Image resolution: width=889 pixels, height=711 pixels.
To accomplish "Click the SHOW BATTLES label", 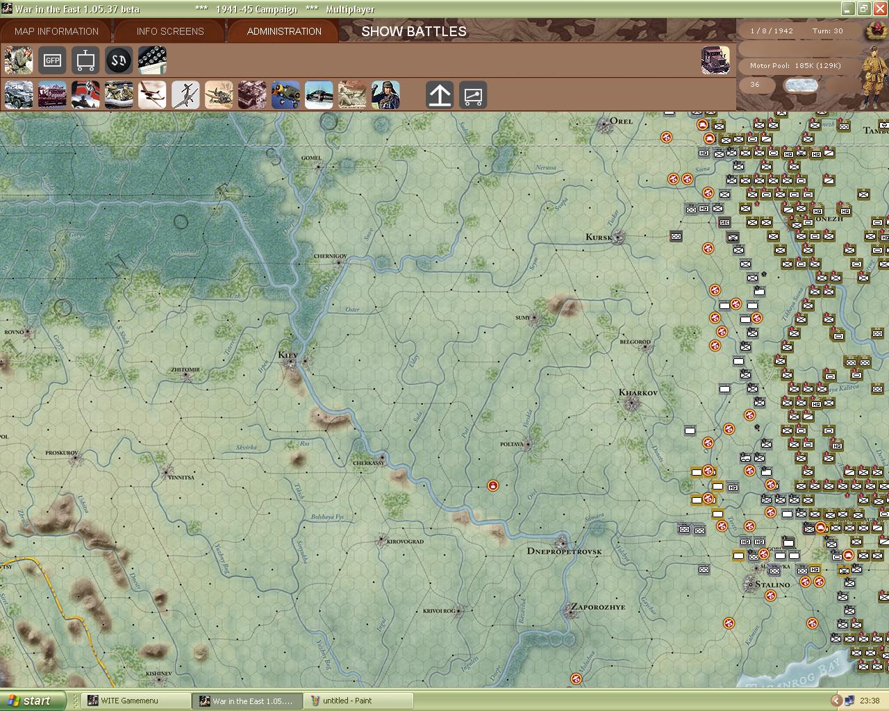I will click(414, 31).
